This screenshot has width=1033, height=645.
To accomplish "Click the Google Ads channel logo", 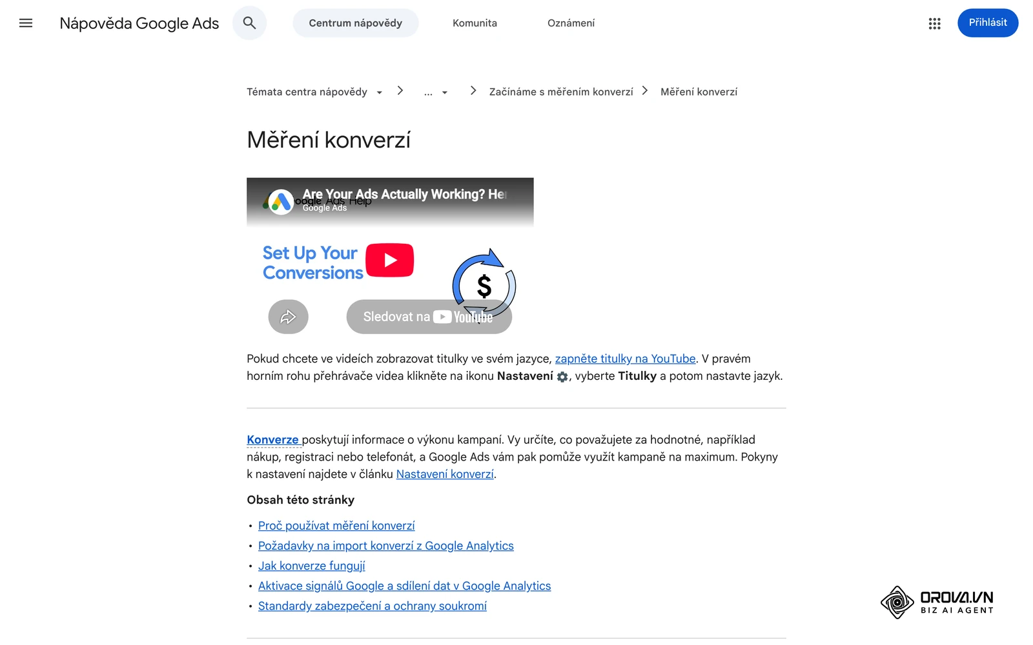I will click(280, 202).
